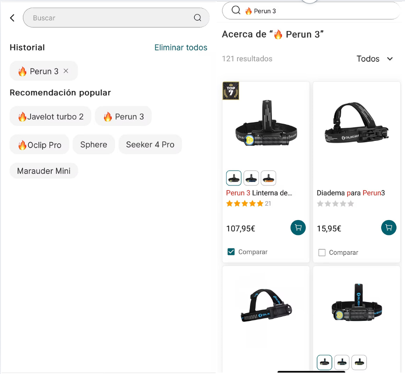Add Diadema para Perun3 to cart
Image resolution: width=405 pixels, height=374 pixels.
389,228
